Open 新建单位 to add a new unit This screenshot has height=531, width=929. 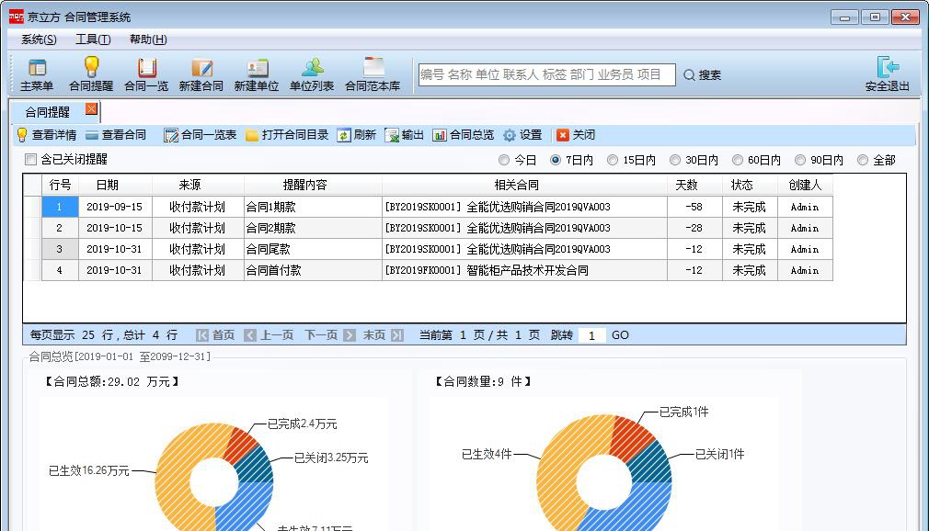click(x=257, y=70)
